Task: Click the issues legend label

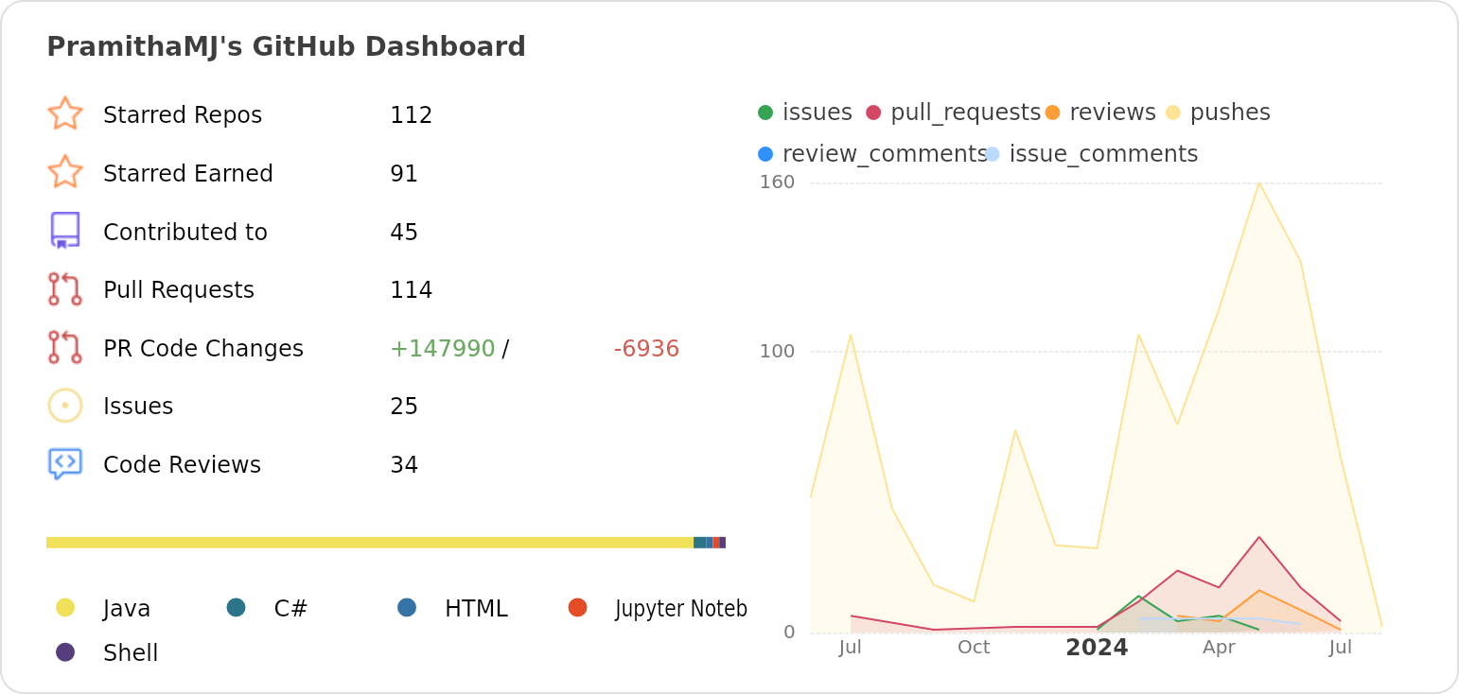Action: [x=817, y=113]
